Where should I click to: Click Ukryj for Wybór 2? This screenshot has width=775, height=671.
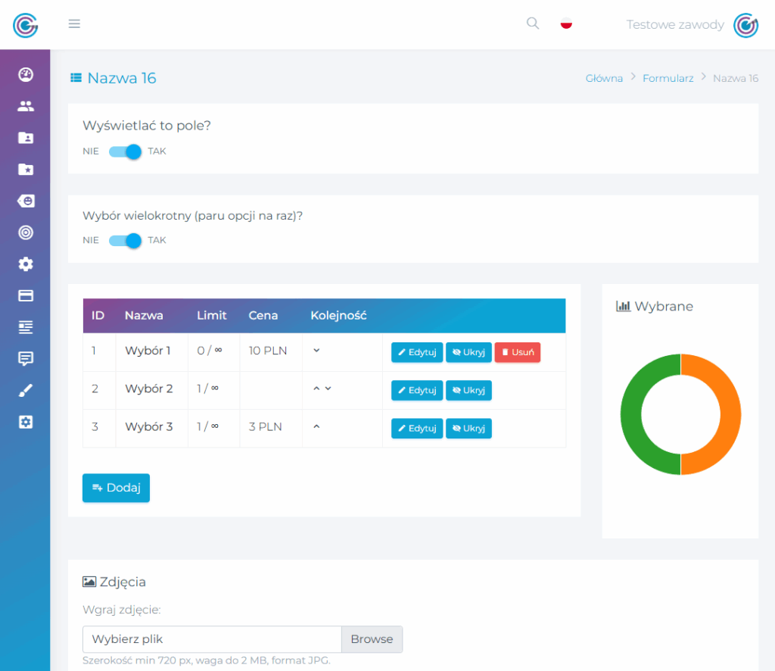(x=468, y=390)
